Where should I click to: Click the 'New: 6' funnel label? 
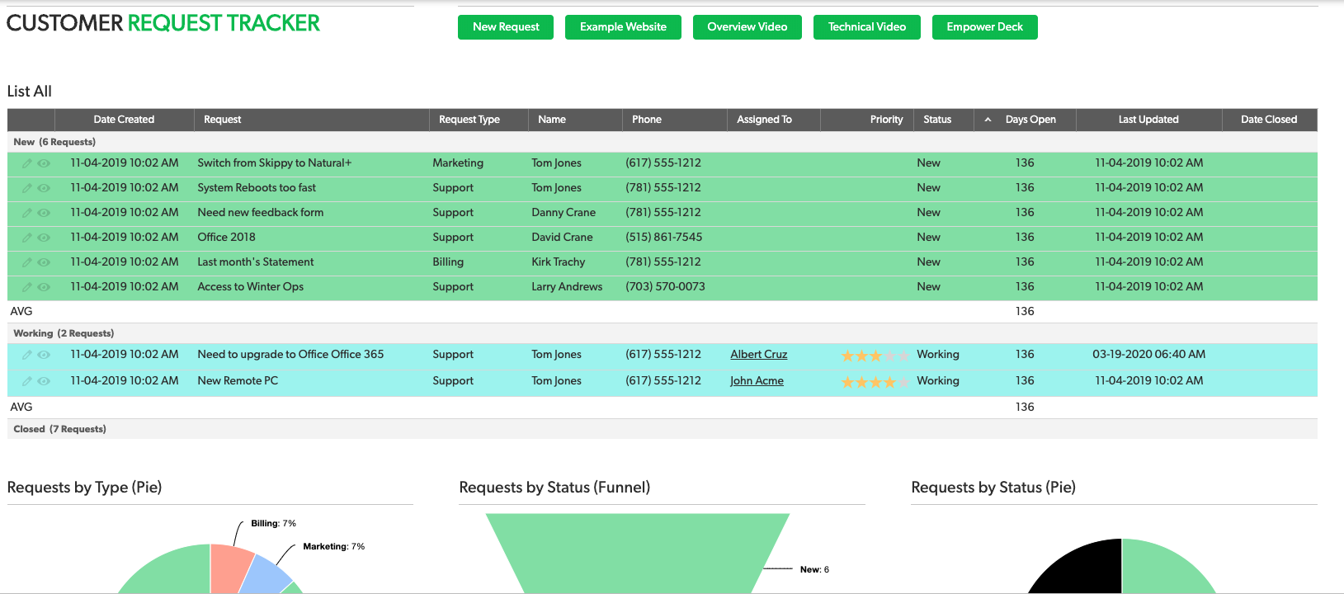pos(814,570)
